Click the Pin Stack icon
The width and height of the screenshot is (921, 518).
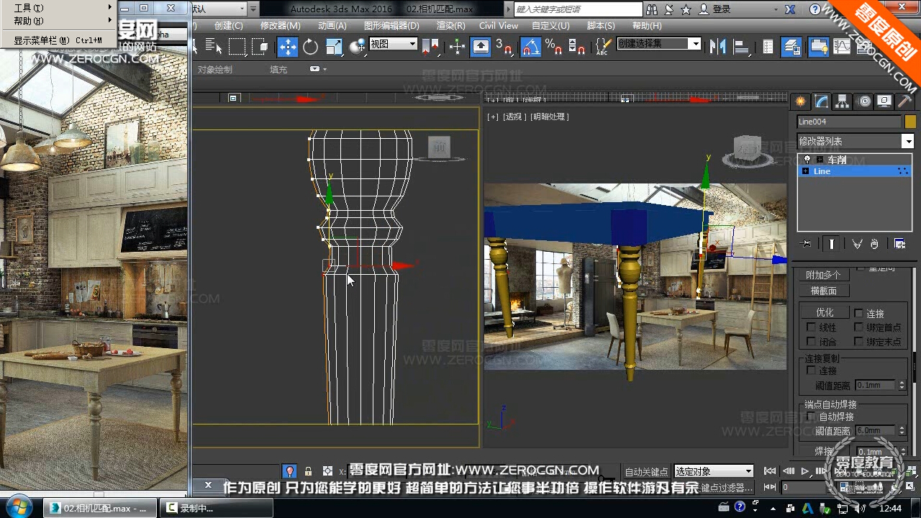(807, 244)
